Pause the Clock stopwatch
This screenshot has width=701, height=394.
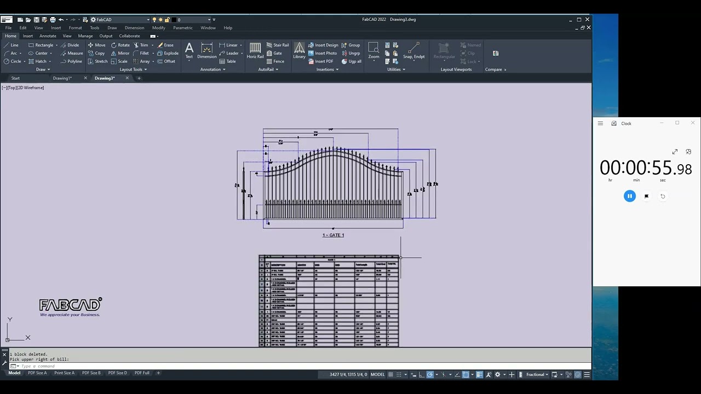[x=630, y=196]
